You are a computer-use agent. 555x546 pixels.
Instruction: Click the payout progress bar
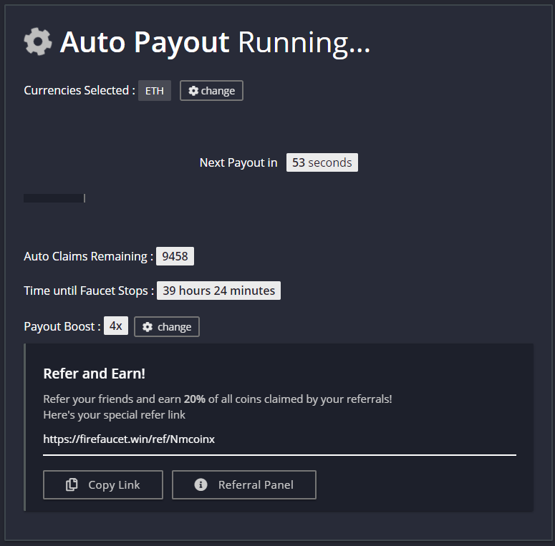[x=54, y=198]
